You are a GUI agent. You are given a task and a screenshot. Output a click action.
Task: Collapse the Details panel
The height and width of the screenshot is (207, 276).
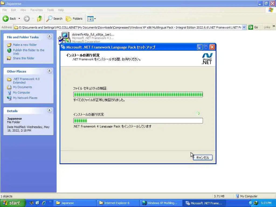(x=50, y=110)
